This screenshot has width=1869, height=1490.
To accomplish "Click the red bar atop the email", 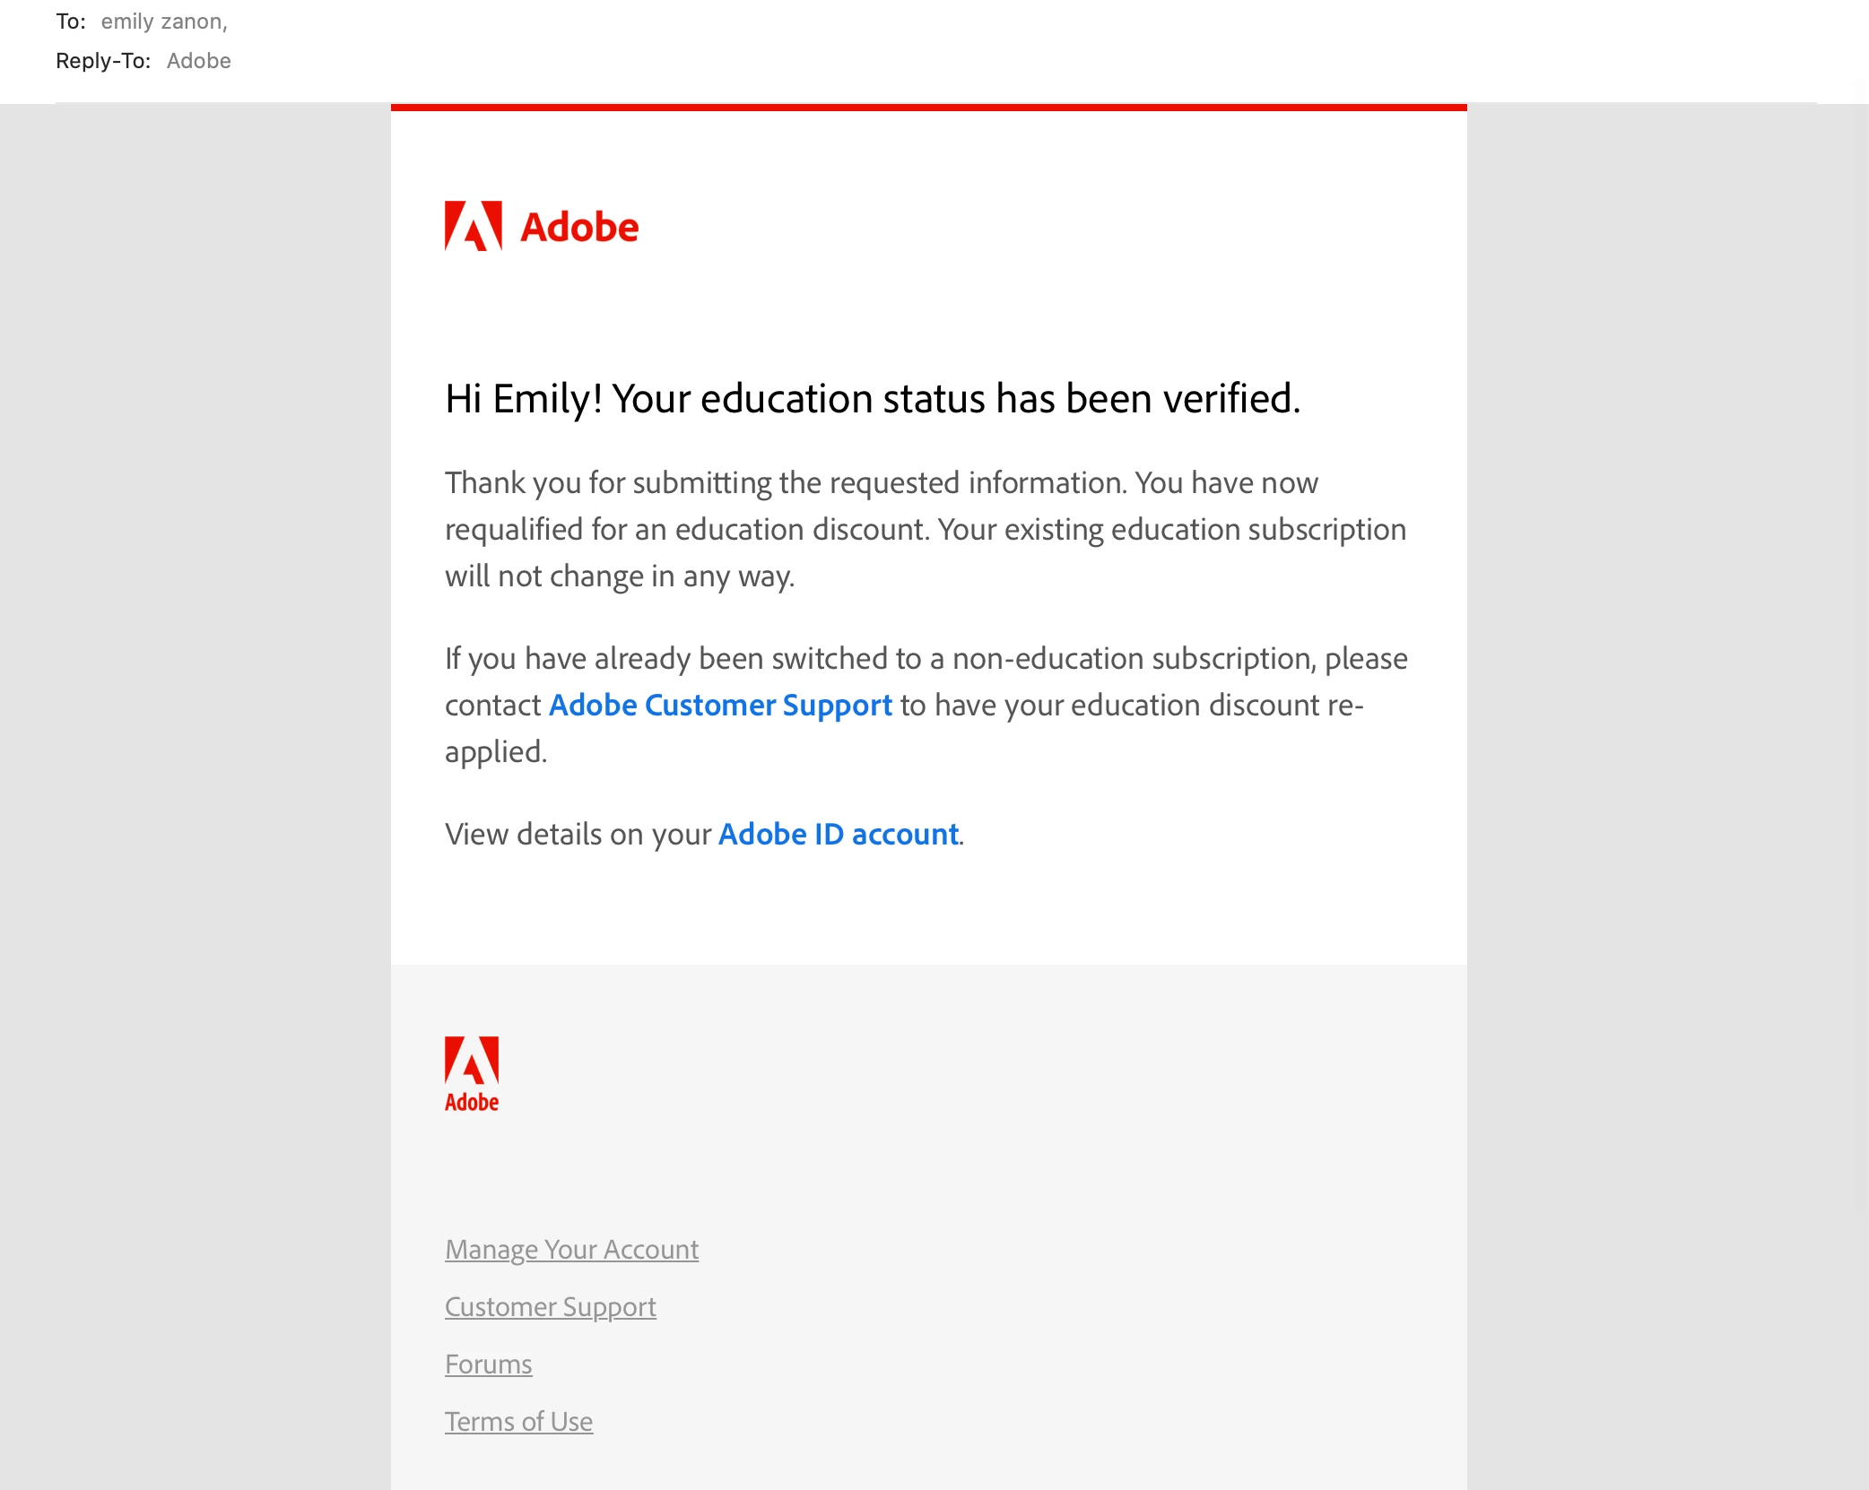I will [928, 108].
